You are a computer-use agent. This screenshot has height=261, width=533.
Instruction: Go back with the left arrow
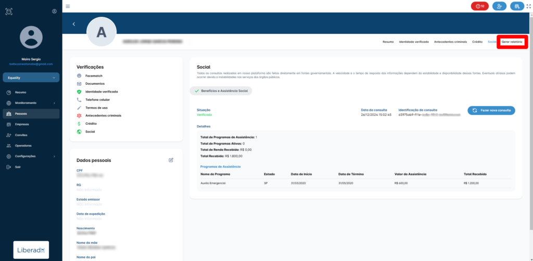(74, 24)
